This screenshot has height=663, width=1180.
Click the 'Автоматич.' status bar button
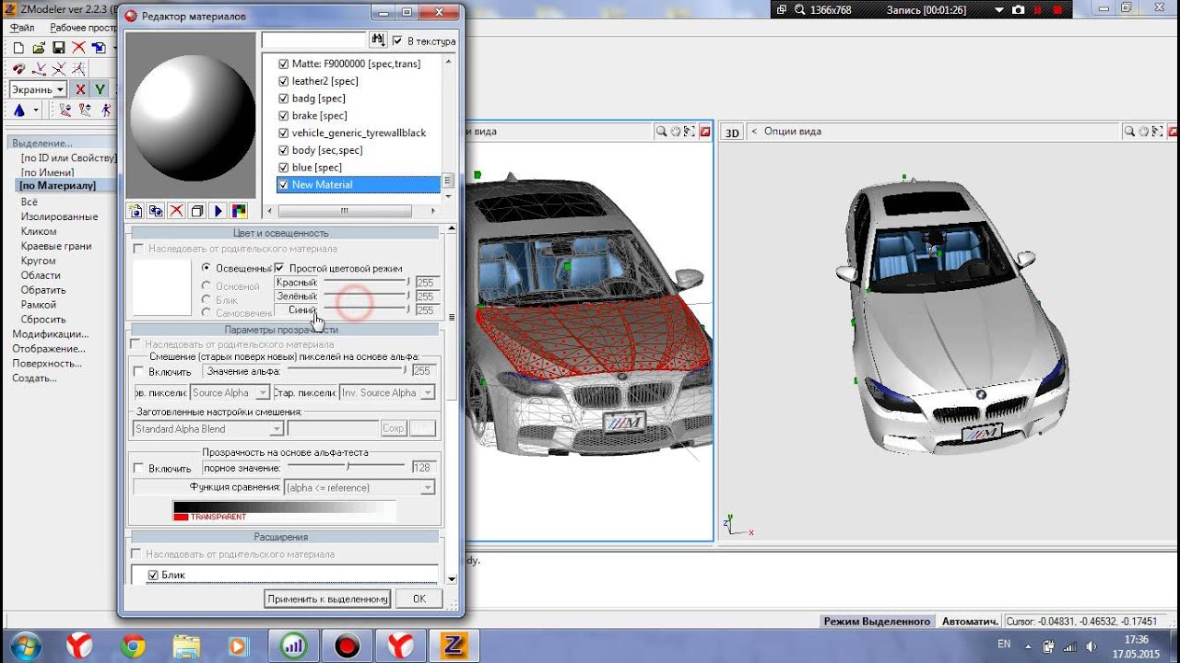[x=970, y=622]
